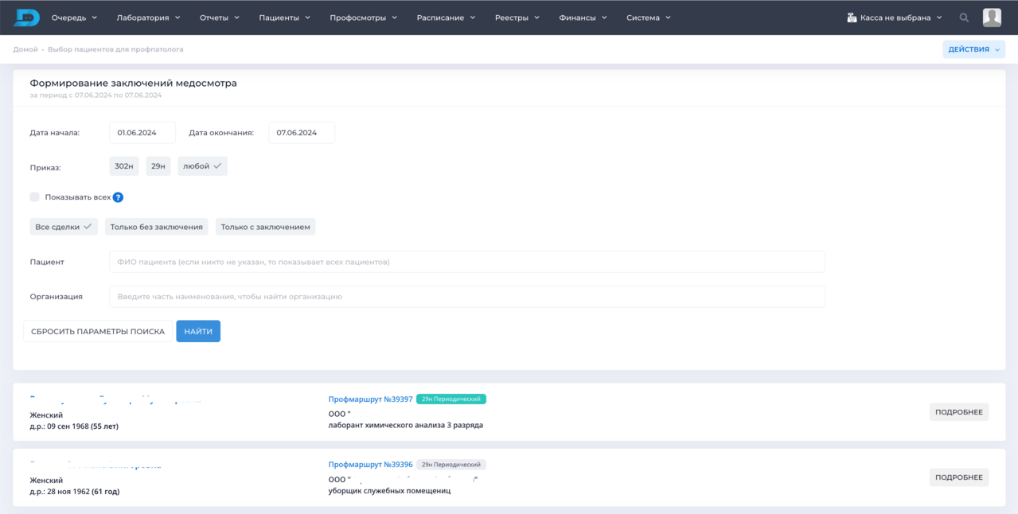This screenshot has width=1018, height=514.
Task: Open the ДЕЙСТВИЯ dropdown
Action: tap(974, 49)
